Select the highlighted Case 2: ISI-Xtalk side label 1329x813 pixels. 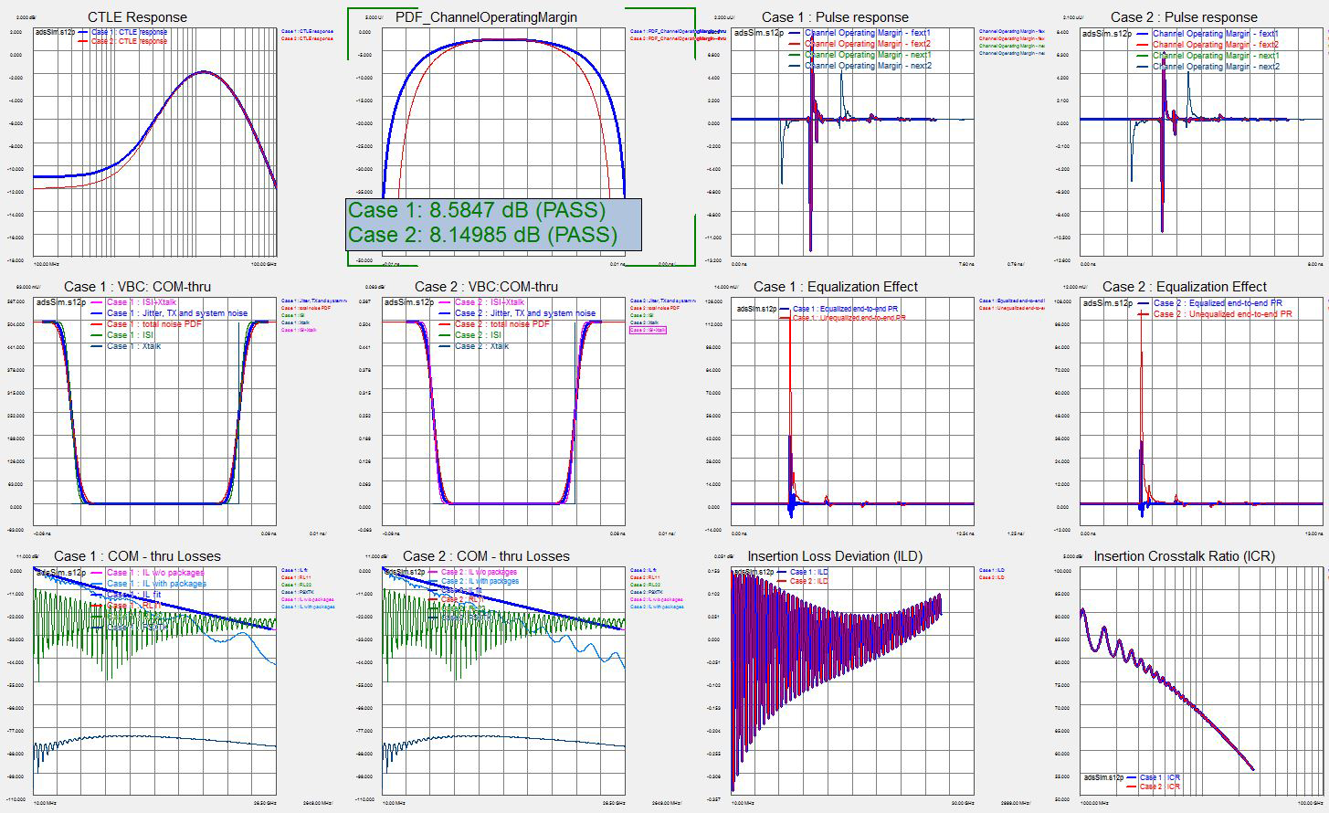tap(650, 328)
